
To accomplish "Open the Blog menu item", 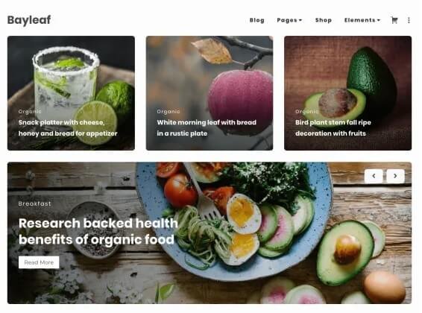I will (x=256, y=20).
